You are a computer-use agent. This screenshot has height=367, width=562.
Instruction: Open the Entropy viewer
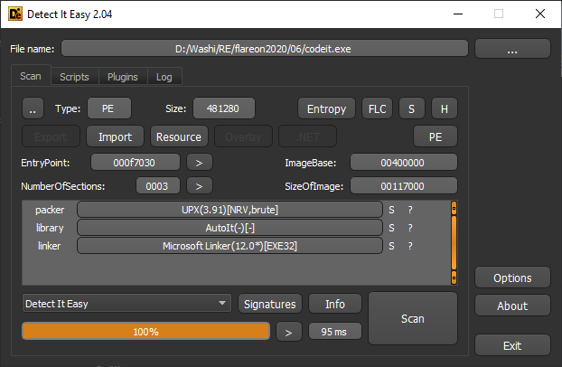[326, 108]
